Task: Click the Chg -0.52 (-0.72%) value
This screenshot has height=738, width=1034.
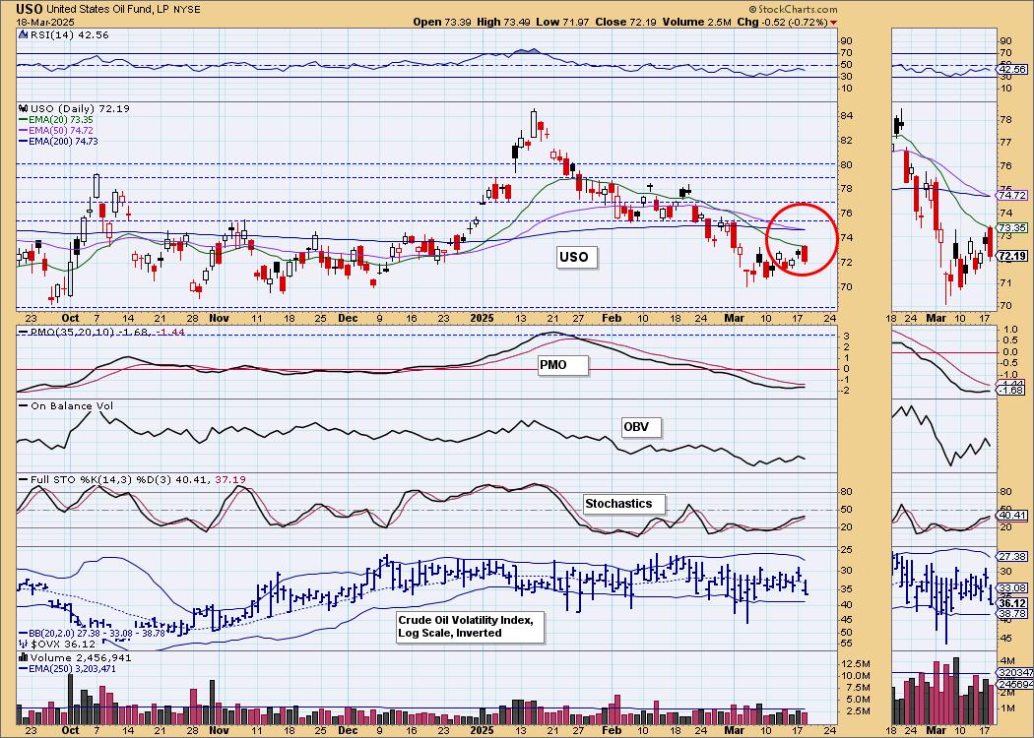Action: tap(782, 22)
